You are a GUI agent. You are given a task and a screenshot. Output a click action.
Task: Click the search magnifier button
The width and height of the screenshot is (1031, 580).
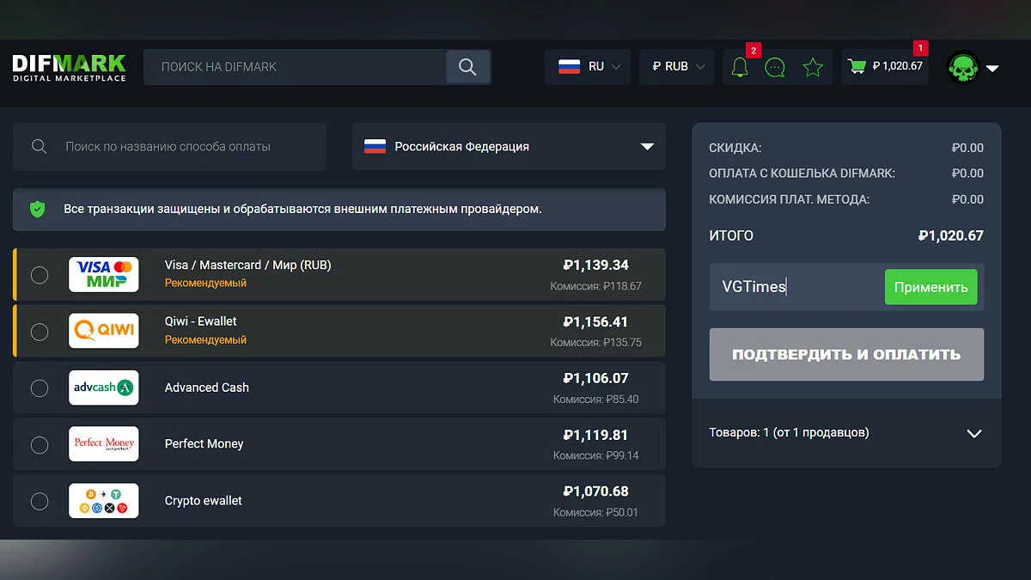click(x=467, y=67)
